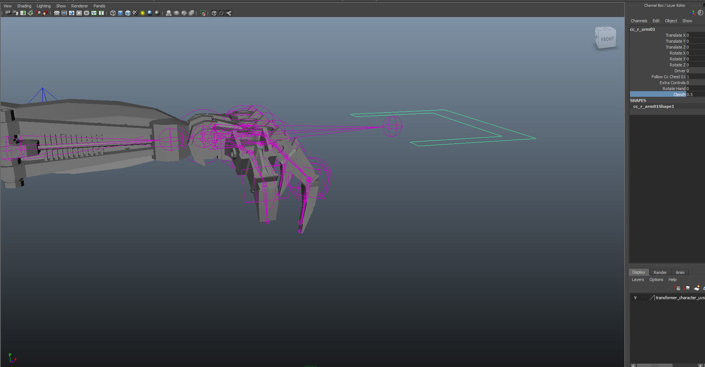
Task: Select the Translate X channel label
Action: pos(675,35)
